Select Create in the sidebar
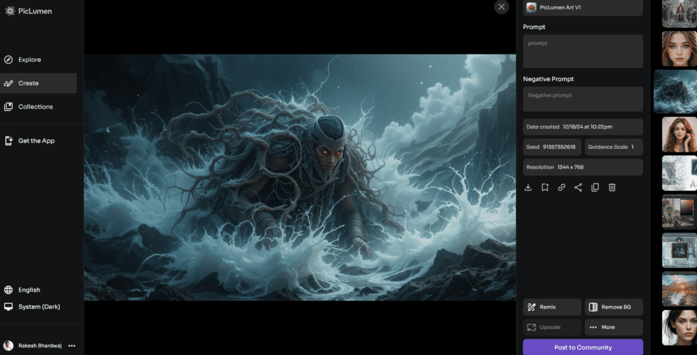697x355 pixels. 29,83
